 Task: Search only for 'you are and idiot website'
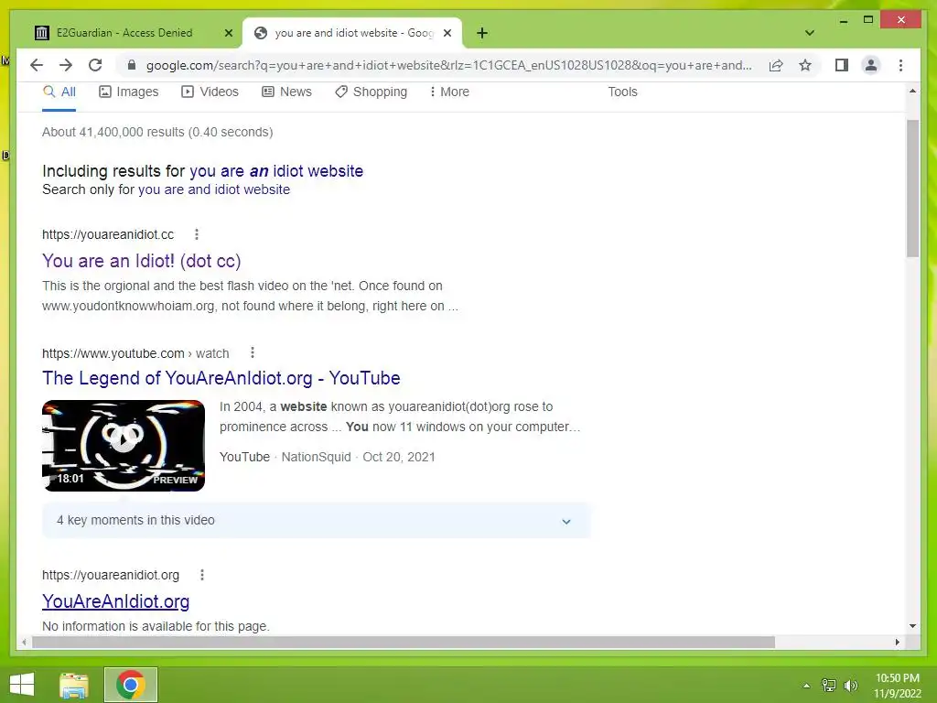[214, 189]
